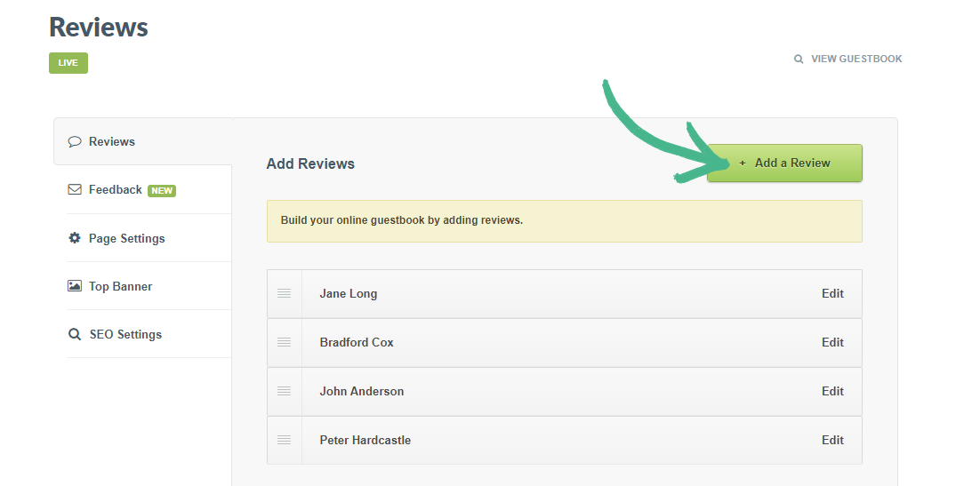Click the magnifier icon for SEO Settings

point(75,335)
